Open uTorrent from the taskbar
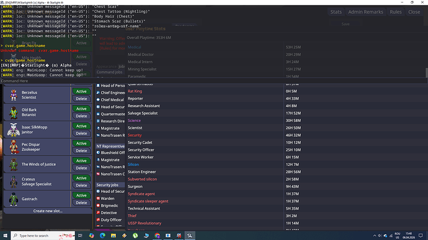 point(135,236)
